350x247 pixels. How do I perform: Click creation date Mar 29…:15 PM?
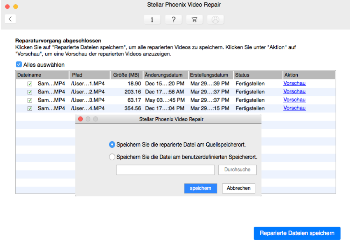coord(210,108)
